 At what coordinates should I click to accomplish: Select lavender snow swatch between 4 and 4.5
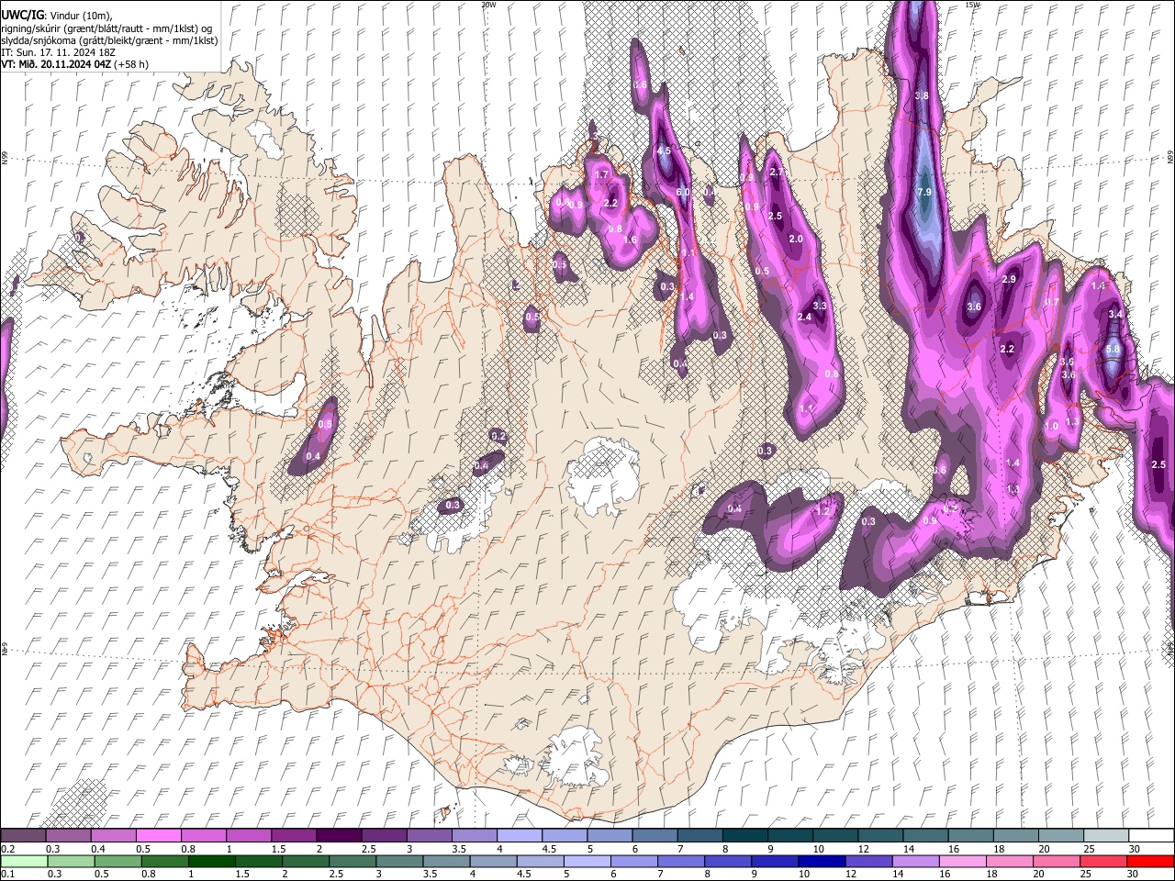pos(519,835)
